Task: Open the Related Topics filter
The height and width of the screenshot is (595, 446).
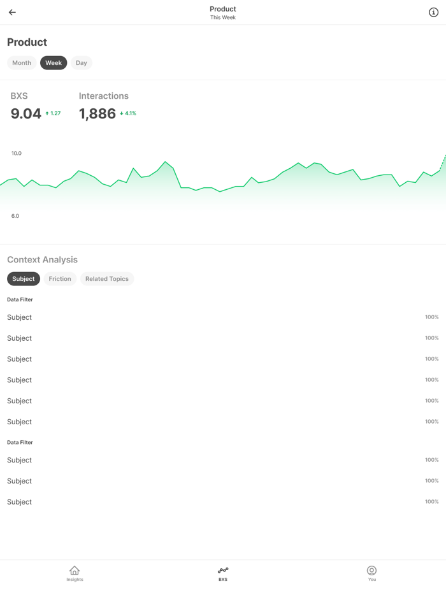Action: click(106, 278)
